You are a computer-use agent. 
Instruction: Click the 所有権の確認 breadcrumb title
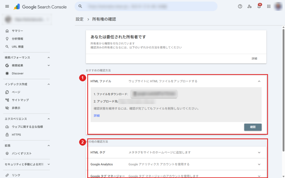[x=104, y=19]
